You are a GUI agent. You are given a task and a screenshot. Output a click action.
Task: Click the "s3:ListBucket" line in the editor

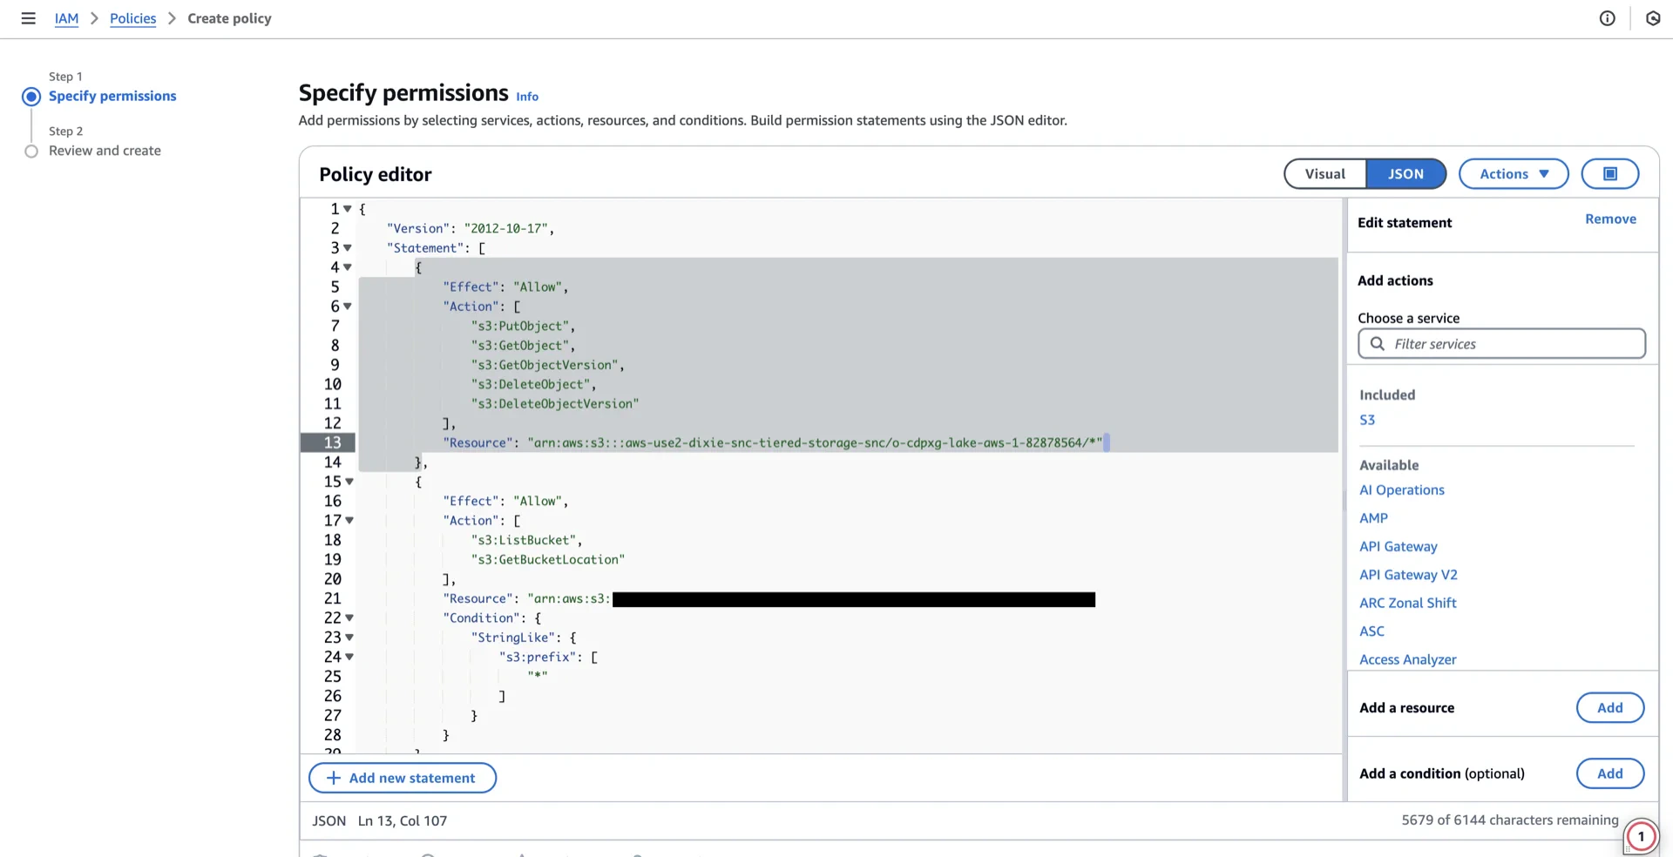526,541
